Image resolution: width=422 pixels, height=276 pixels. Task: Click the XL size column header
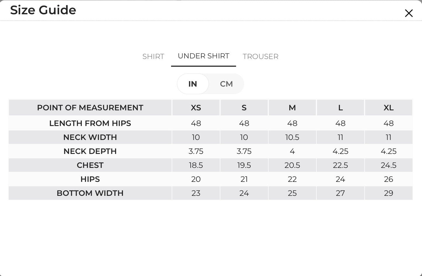[389, 108]
